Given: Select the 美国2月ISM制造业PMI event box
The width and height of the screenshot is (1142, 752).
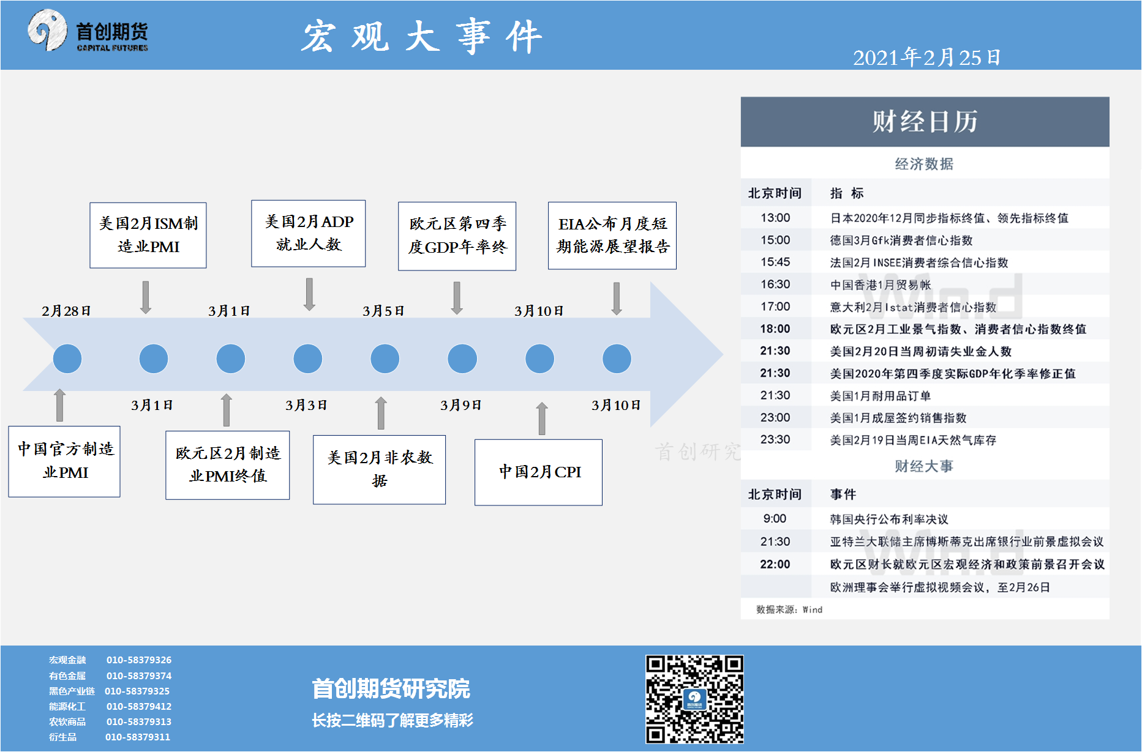Looking at the screenshot, I should pyautogui.click(x=148, y=236).
